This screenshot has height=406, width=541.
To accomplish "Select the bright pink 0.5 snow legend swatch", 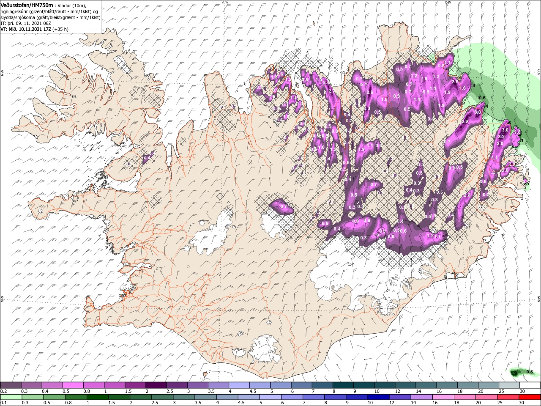I will coord(73,385).
